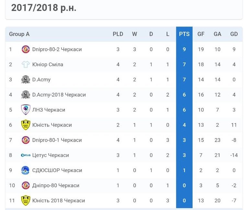
Task: Click the Юніор Сміла shirt icon
Action: coord(26,64)
